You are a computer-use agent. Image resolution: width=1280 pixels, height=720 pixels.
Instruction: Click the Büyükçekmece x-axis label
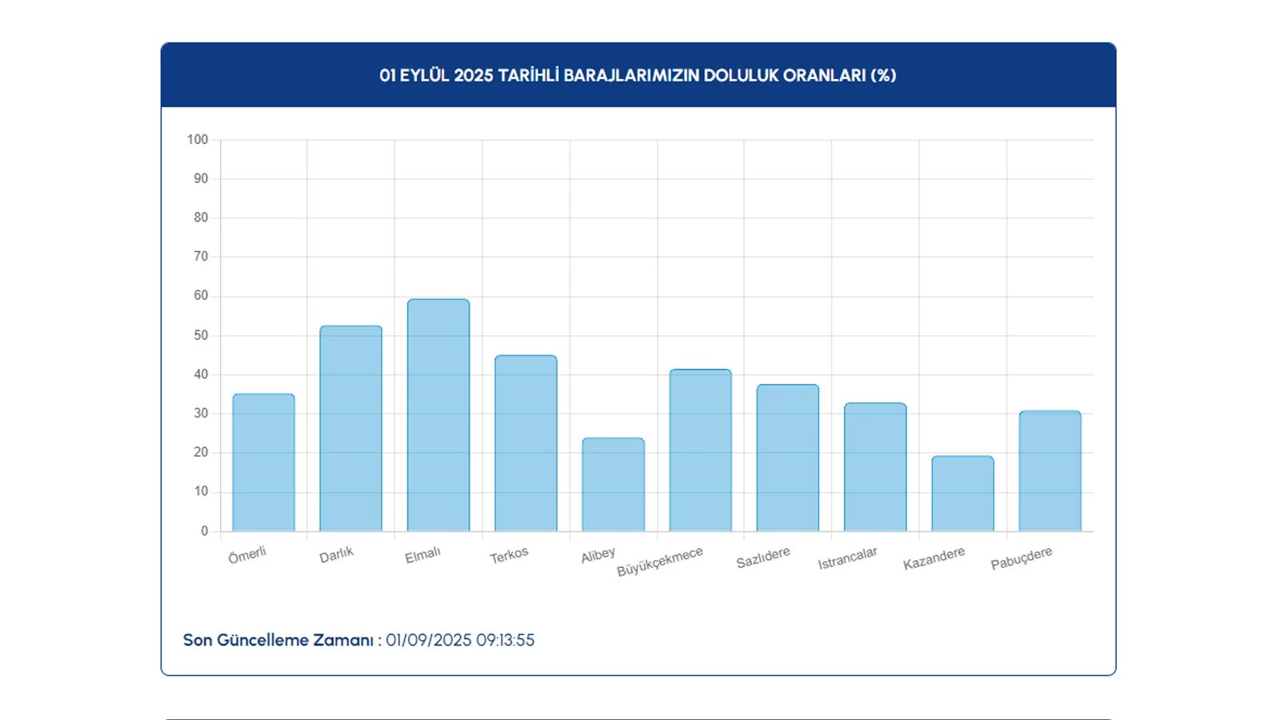pos(660,562)
